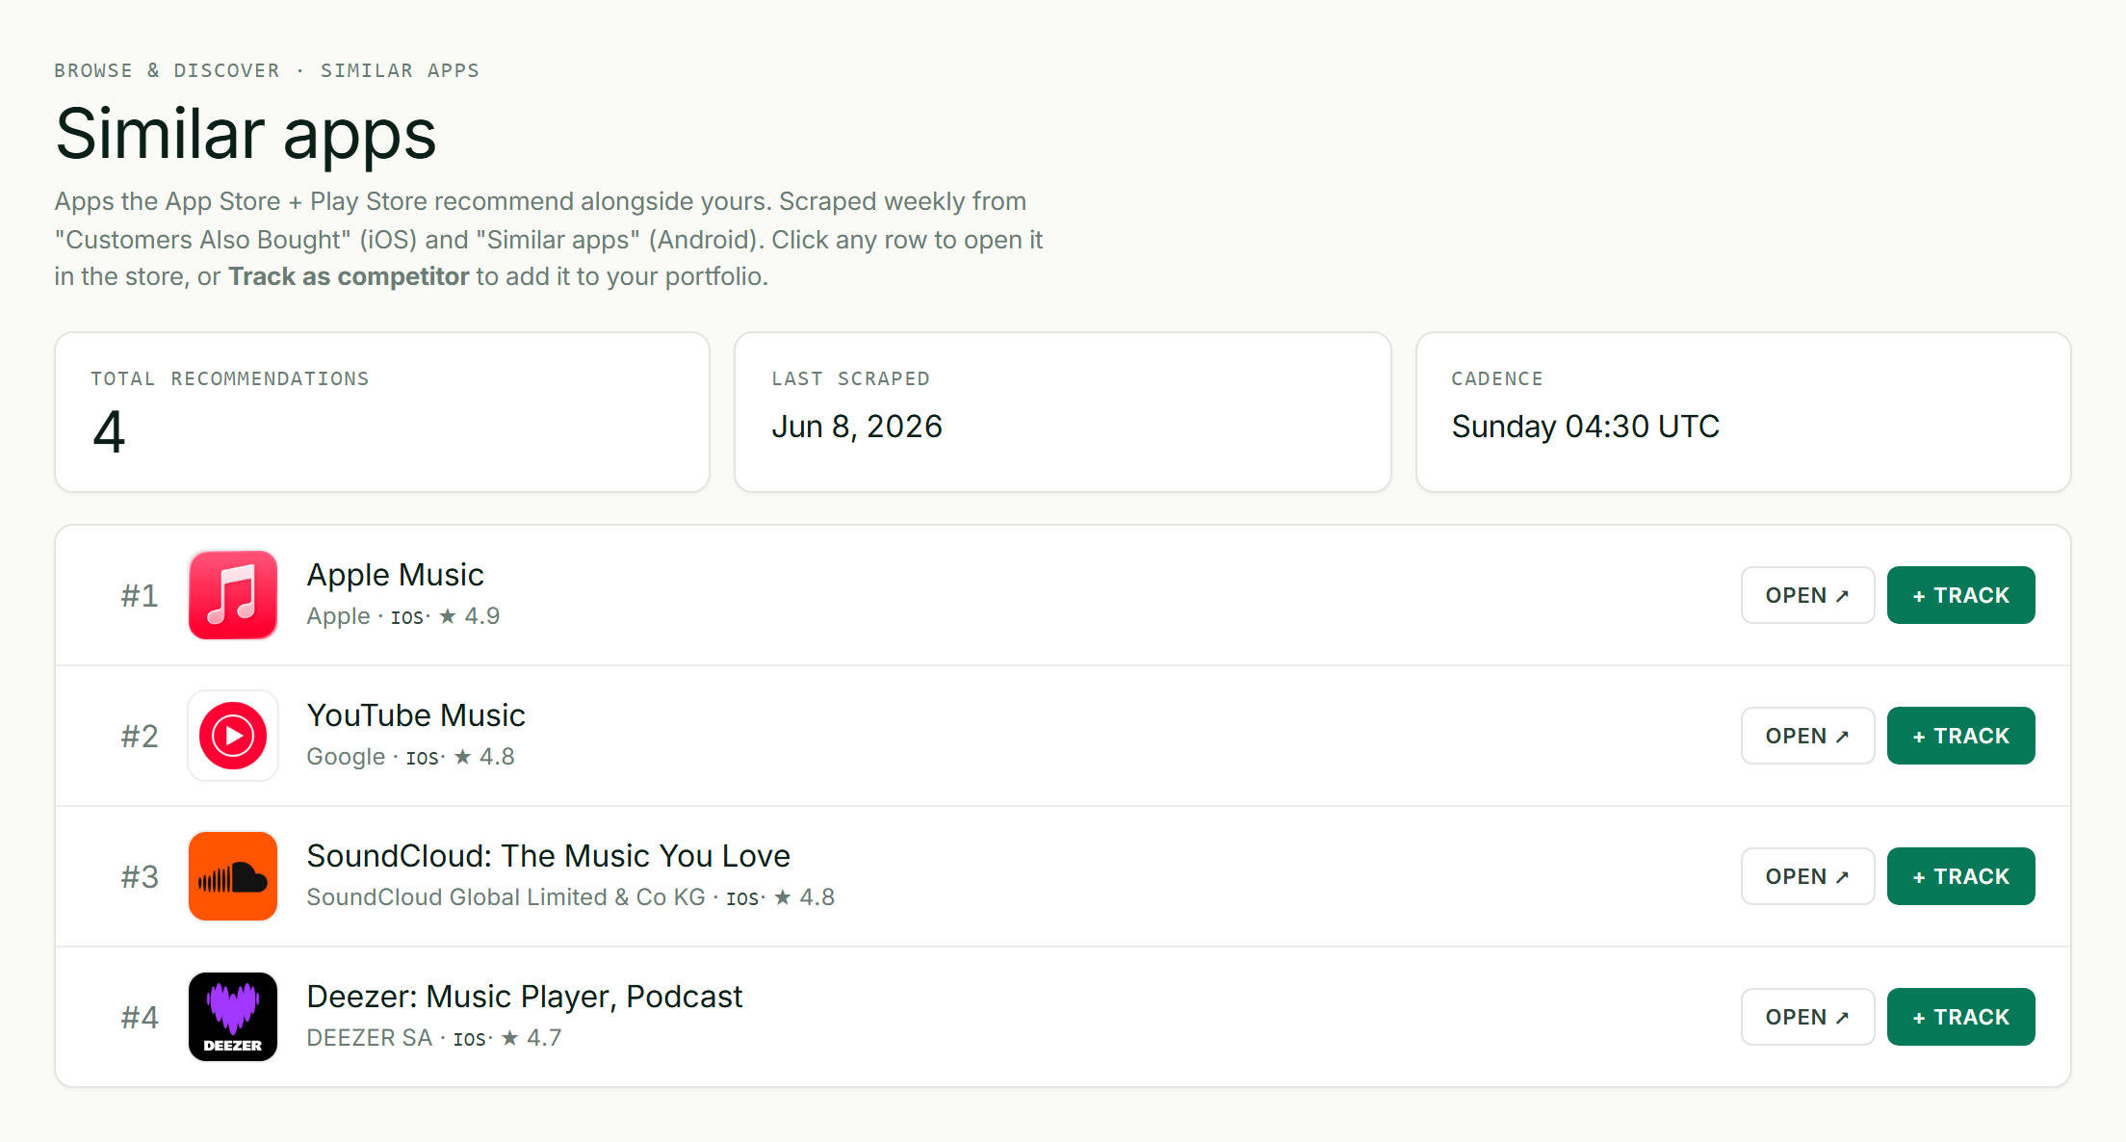The width and height of the screenshot is (2126, 1142).
Task: Click the Cadence value Sunday 04:30 UTC
Action: 1586,427
